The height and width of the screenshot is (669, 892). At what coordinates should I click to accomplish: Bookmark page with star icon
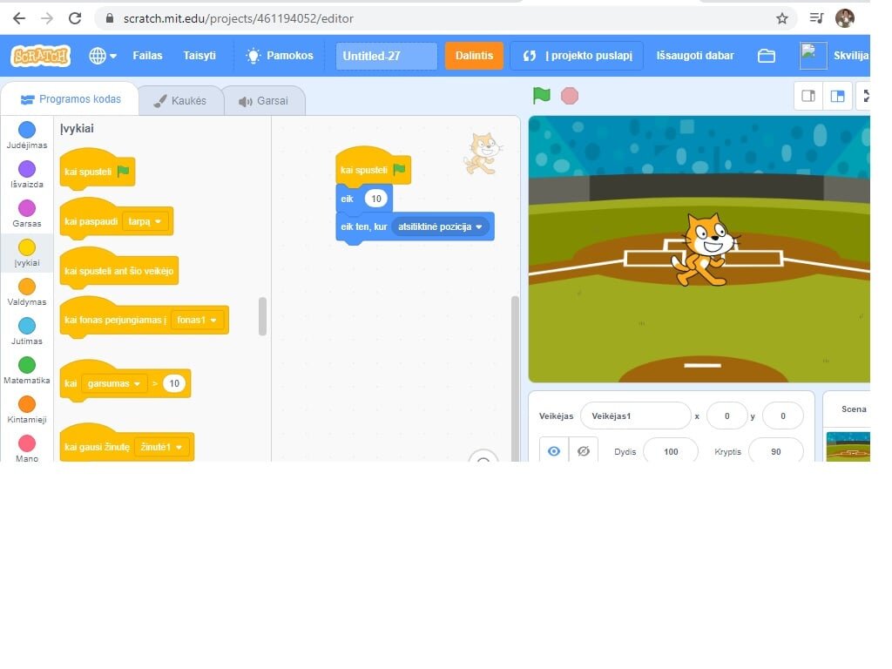(782, 18)
